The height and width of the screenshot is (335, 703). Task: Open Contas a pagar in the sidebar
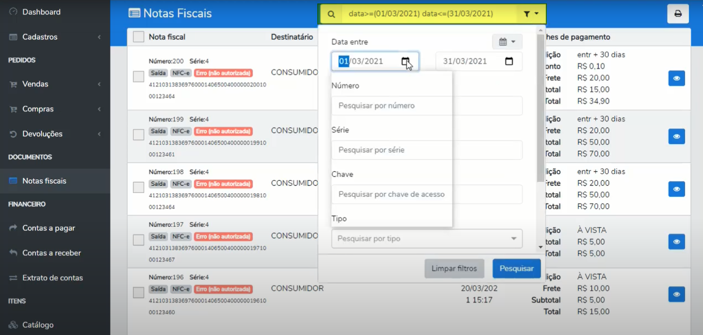[55, 228]
